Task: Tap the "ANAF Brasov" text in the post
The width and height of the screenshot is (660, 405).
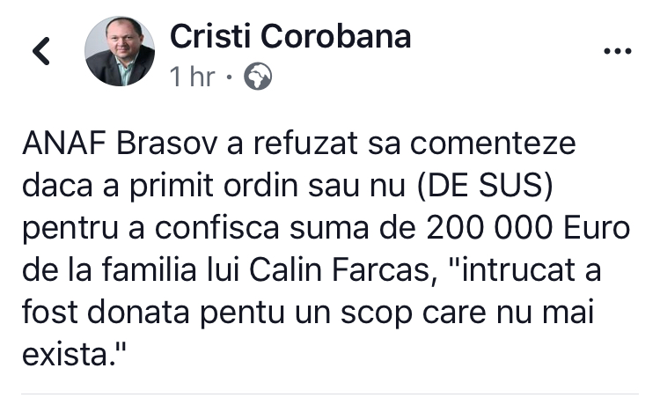Action: tap(120, 144)
